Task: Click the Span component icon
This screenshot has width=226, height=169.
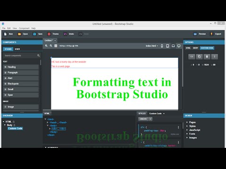Action: (5, 95)
